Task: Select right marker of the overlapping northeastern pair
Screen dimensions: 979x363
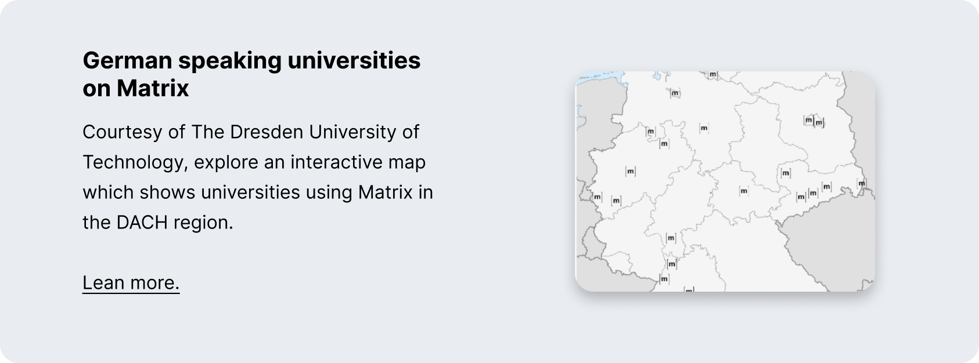Action: (x=819, y=122)
